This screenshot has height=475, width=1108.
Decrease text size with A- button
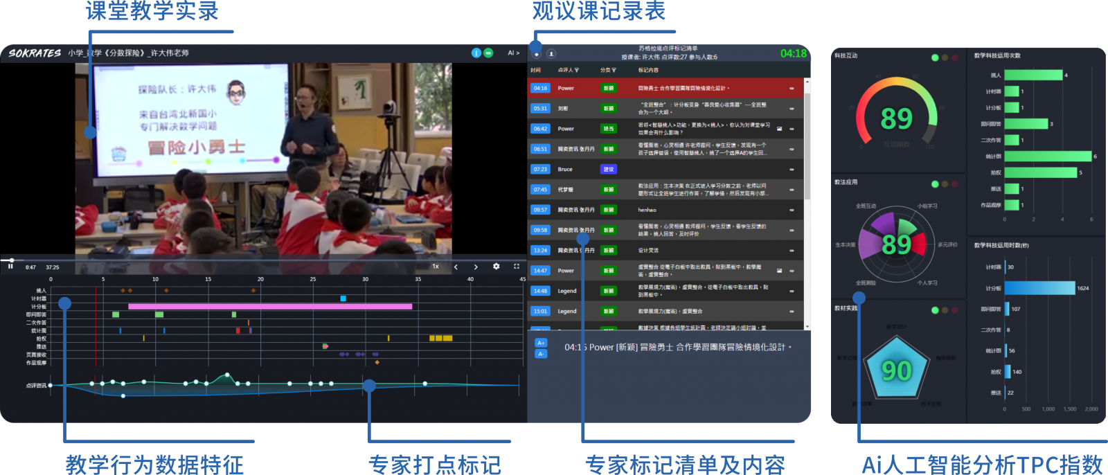tap(541, 354)
